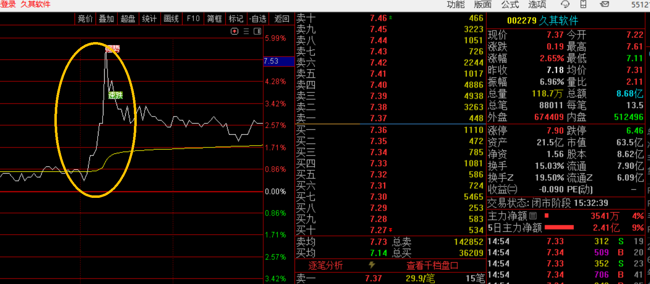Select the 画线 drawing tool button
Screen dimensions: 650x284
pyautogui.click(x=171, y=19)
